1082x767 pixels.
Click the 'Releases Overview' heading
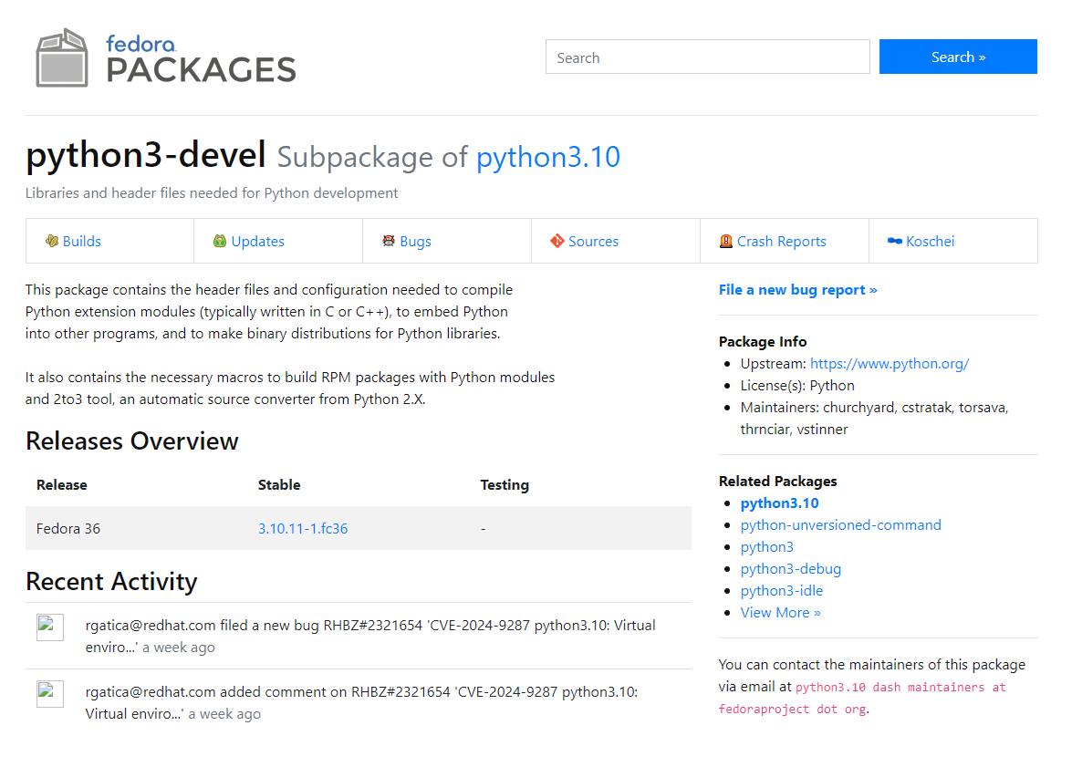tap(131, 441)
